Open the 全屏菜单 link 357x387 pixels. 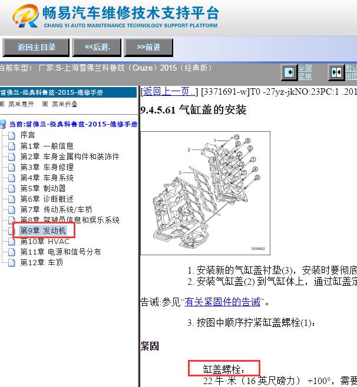305,72
